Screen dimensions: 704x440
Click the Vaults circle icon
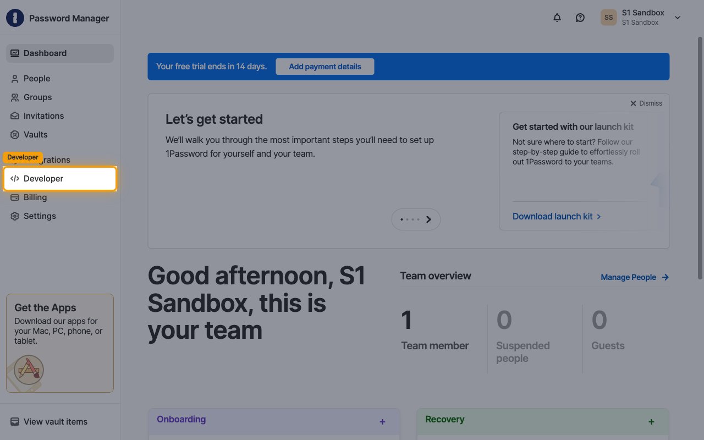(x=15, y=135)
